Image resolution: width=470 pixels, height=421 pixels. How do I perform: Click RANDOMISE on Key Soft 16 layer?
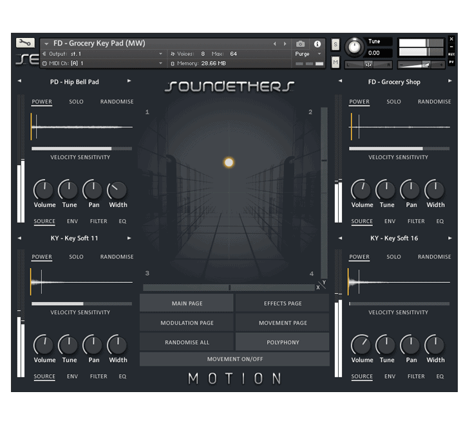point(434,256)
